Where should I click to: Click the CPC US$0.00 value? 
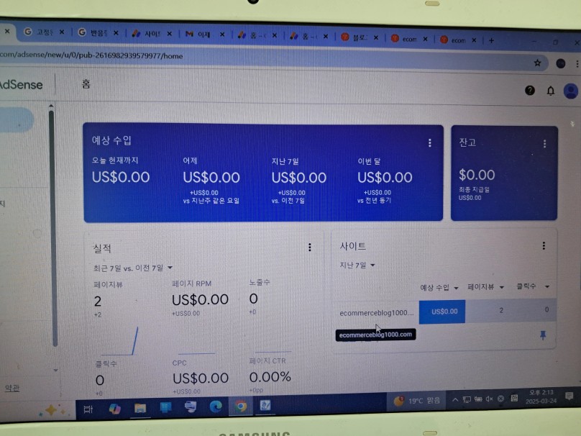pos(201,378)
